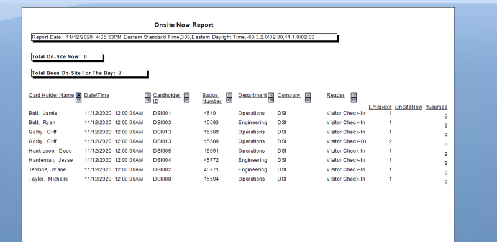Click the Enter/exit value 2

[x=390, y=141]
